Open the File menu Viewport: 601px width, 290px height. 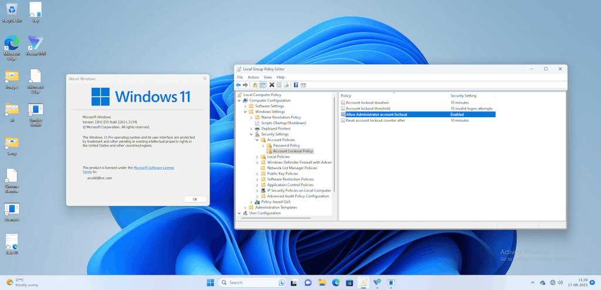coord(240,77)
